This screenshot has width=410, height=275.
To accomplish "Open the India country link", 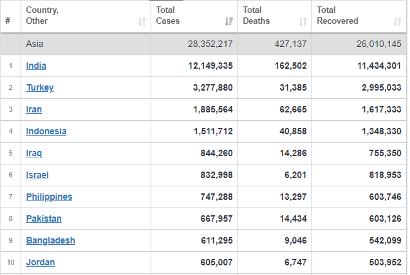I will click(x=36, y=66).
